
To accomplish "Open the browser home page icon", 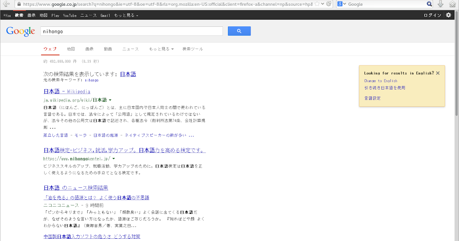I will click(452, 4).
